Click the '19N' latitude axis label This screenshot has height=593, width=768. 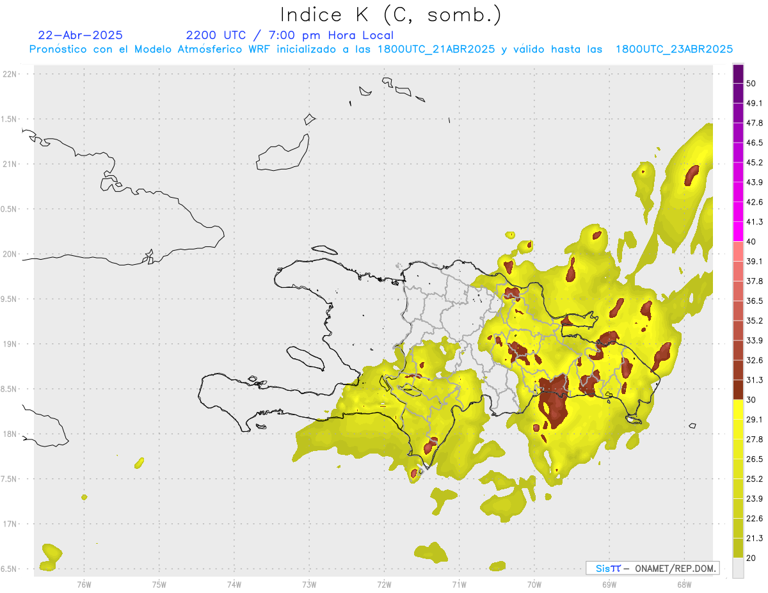(x=10, y=344)
